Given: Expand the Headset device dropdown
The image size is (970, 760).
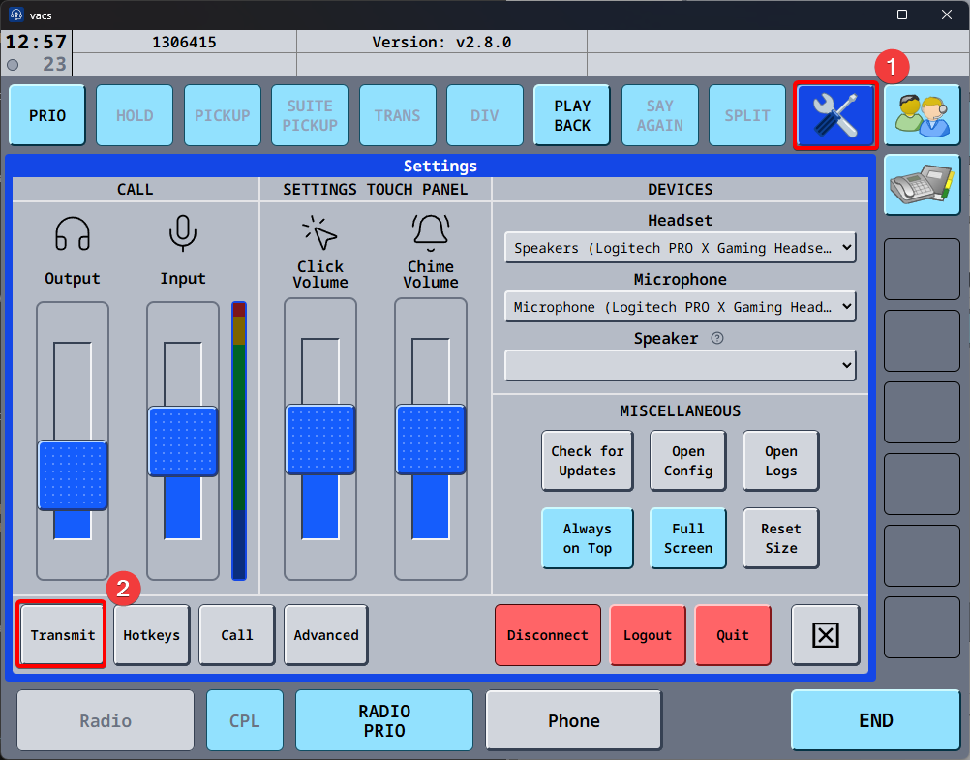Looking at the screenshot, I should pos(680,248).
